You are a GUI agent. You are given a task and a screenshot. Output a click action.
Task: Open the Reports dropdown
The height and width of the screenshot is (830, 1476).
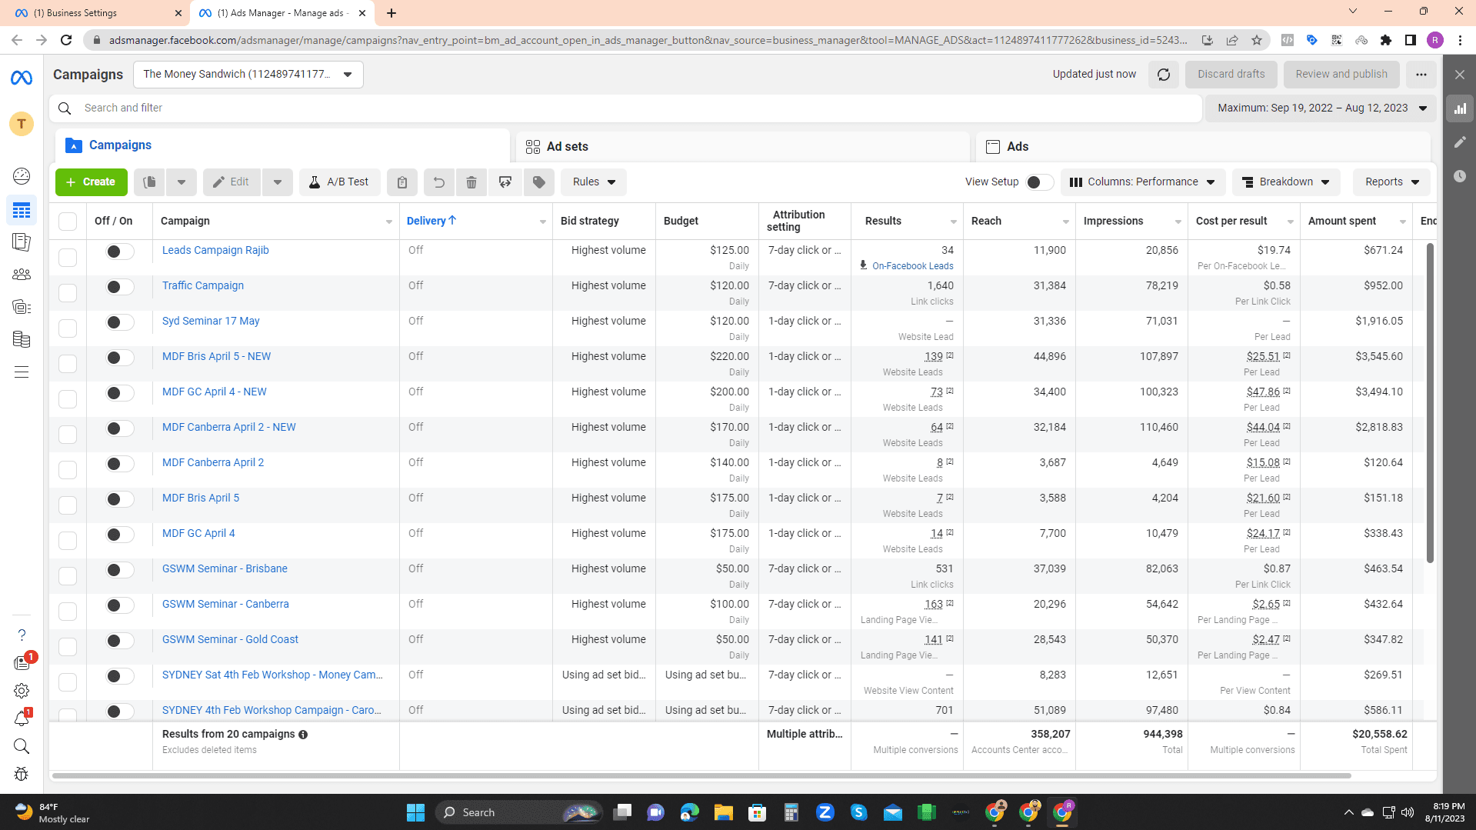[1392, 182]
